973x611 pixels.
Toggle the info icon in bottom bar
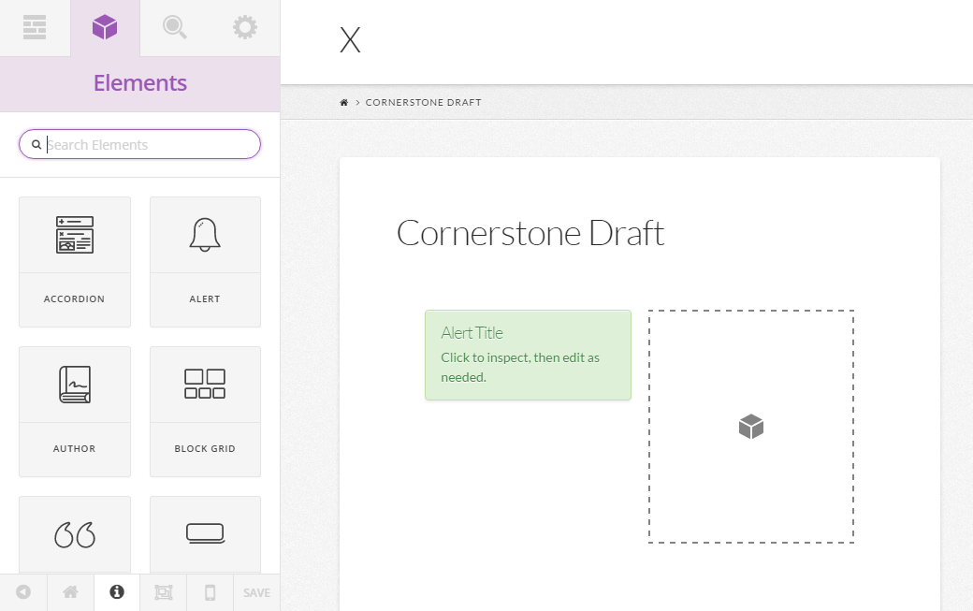pyautogui.click(x=117, y=592)
